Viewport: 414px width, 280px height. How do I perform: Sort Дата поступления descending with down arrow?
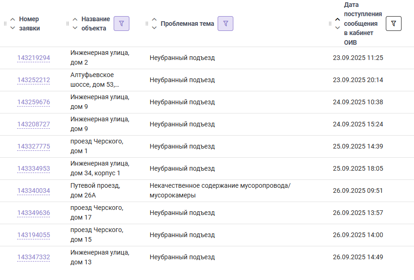point(337,28)
